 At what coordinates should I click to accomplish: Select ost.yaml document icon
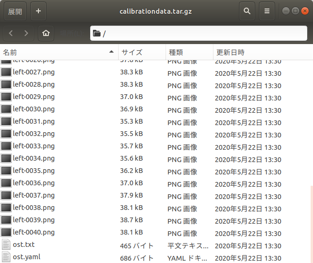click(x=6, y=257)
